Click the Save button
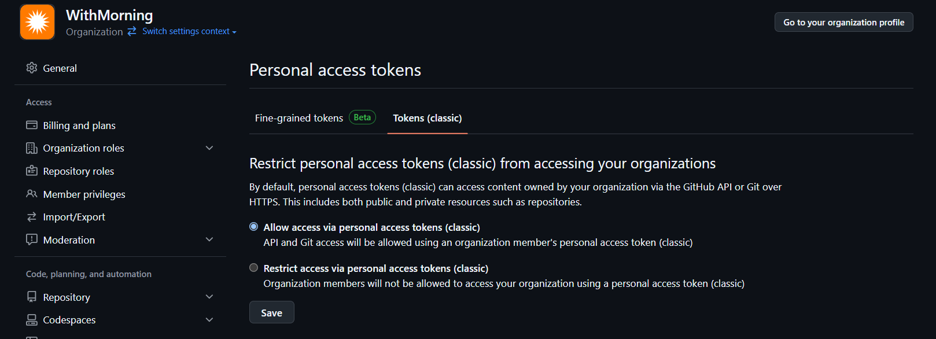This screenshot has width=936, height=339. (x=272, y=312)
